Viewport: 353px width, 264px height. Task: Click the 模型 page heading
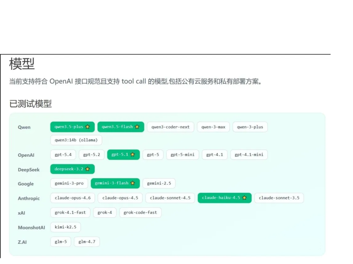(x=22, y=64)
